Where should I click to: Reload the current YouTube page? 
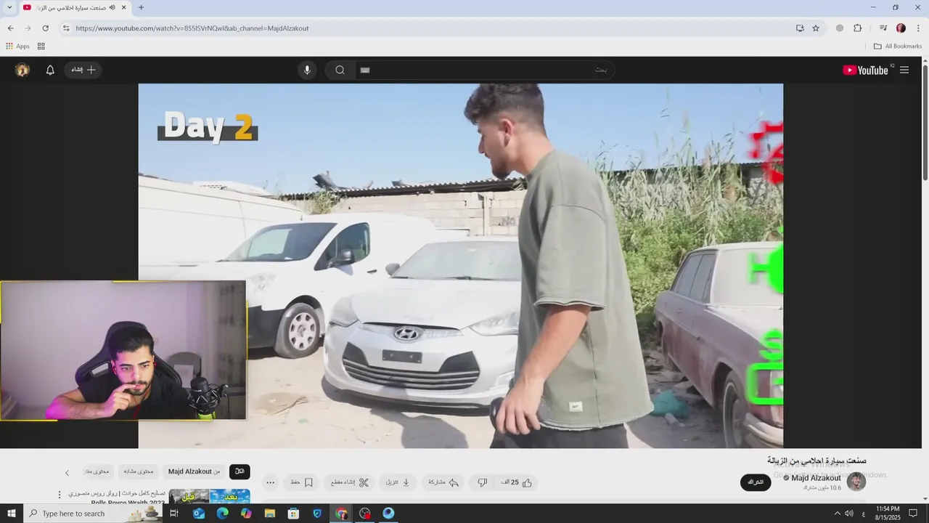point(45,28)
